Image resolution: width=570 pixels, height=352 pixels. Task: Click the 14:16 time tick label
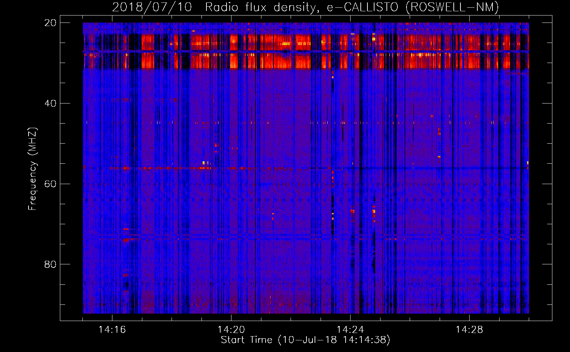coord(112,330)
